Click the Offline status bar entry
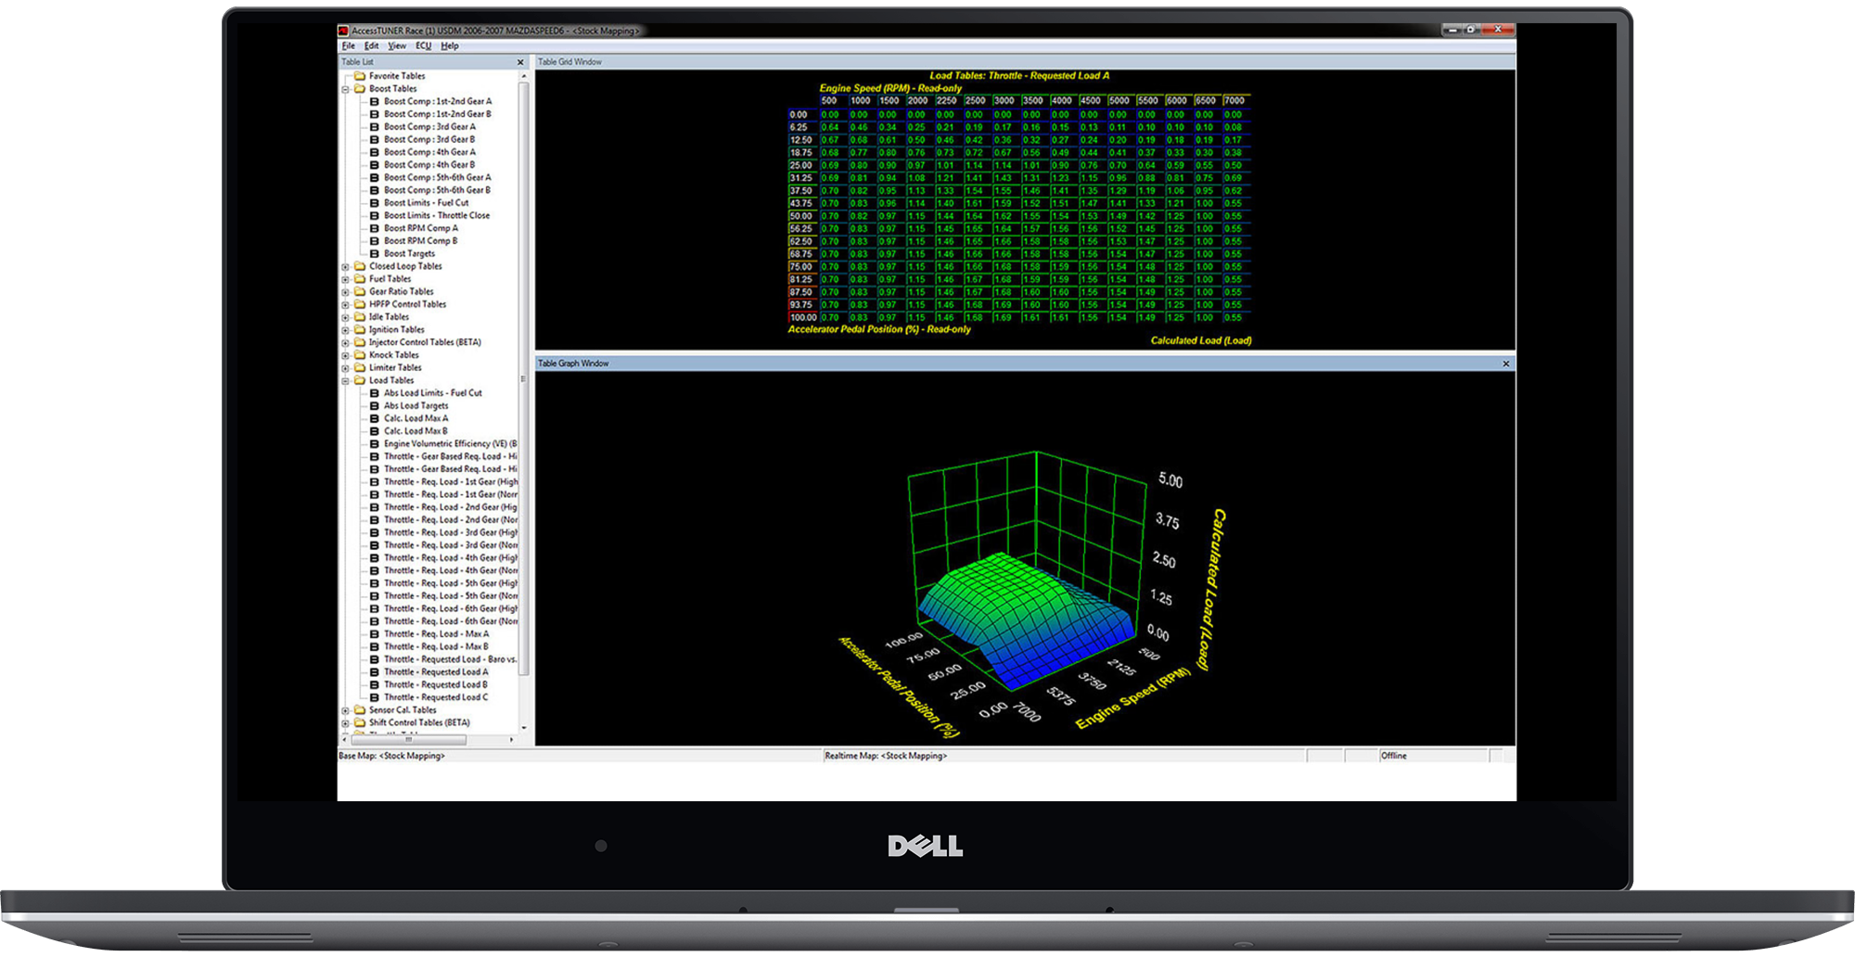Viewport: 1855px width, 957px height. (1394, 756)
